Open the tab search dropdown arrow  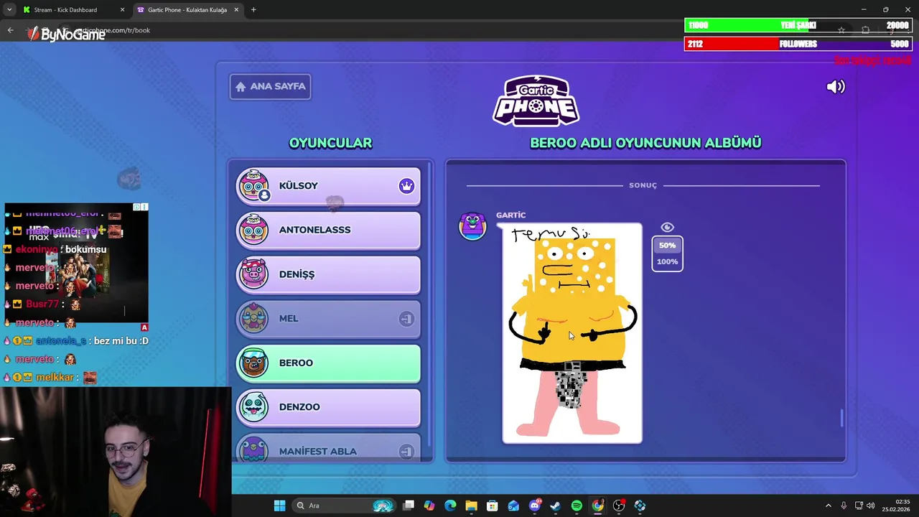(x=9, y=10)
